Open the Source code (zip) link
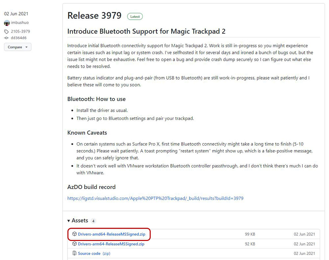 click(94, 253)
